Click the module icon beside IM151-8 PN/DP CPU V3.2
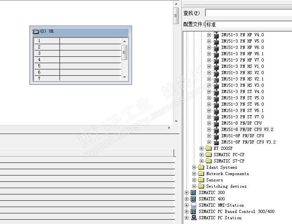The image size is (292, 224). click(216, 129)
